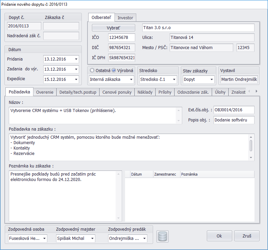Image resolution: width=268 pixels, height=250 pixels.
Task: Open the Prílohy tab
Action: (165, 92)
